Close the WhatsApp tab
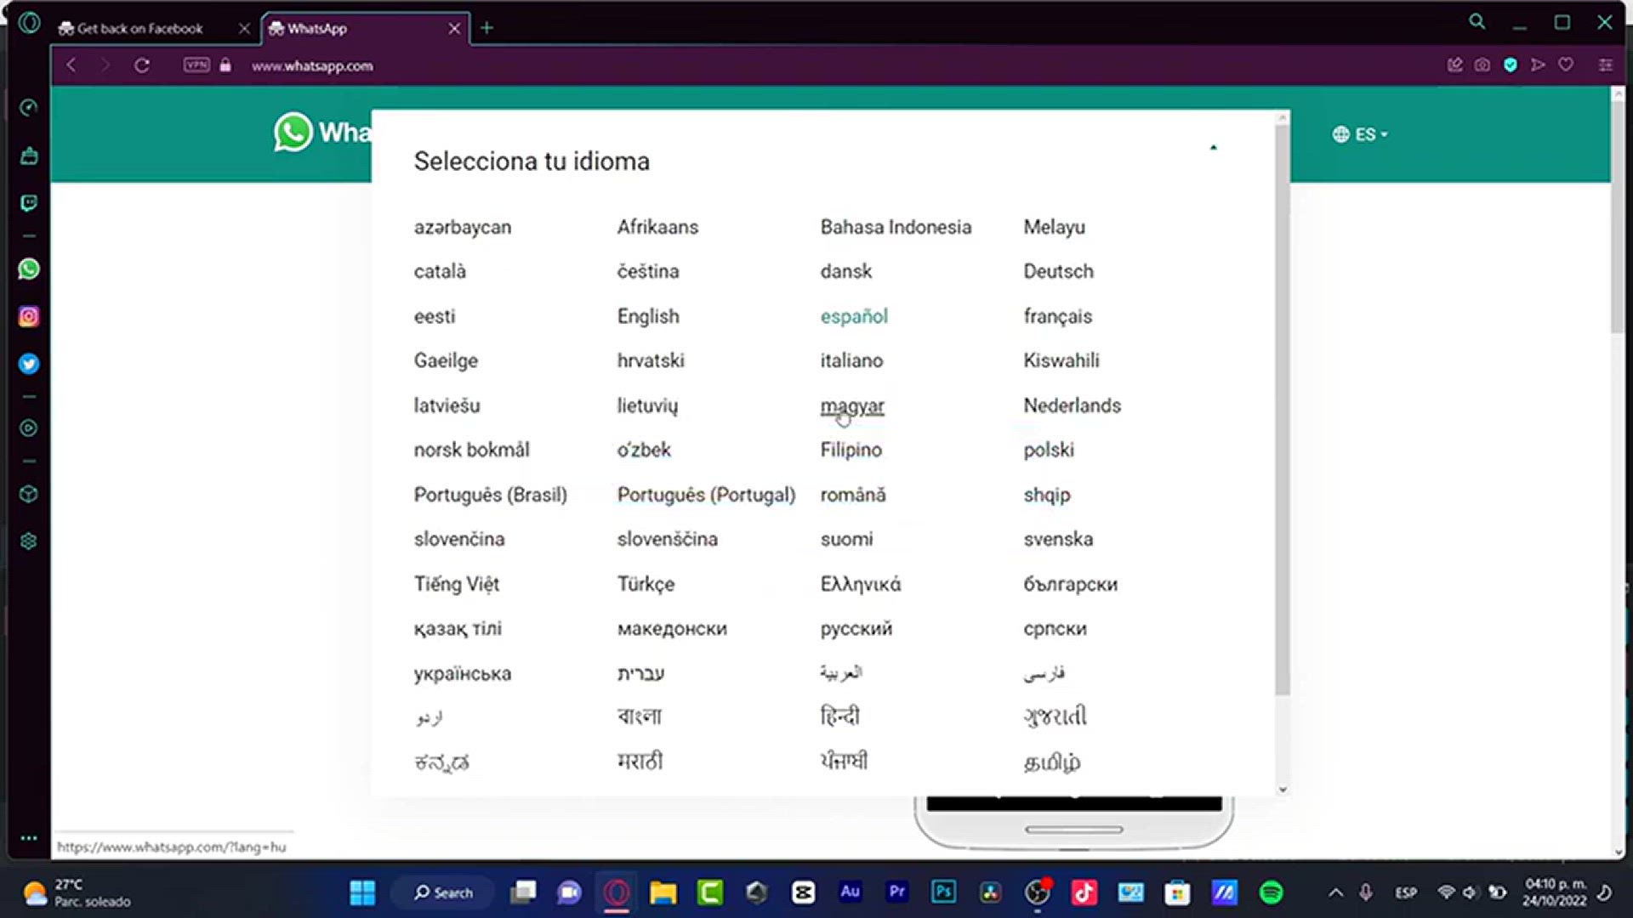This screenshot has width=1633, height=918. coord(455,29)
